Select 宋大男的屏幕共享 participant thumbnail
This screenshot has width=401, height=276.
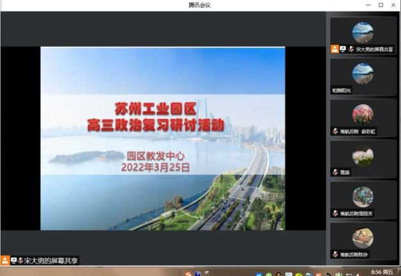point(363,32)
